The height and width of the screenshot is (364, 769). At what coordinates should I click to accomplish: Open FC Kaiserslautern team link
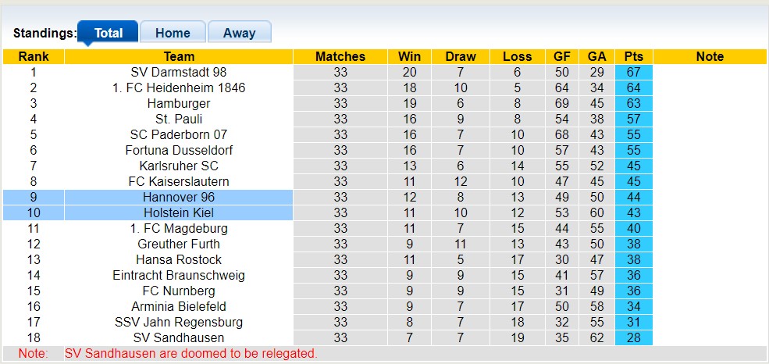click(179, 181)
